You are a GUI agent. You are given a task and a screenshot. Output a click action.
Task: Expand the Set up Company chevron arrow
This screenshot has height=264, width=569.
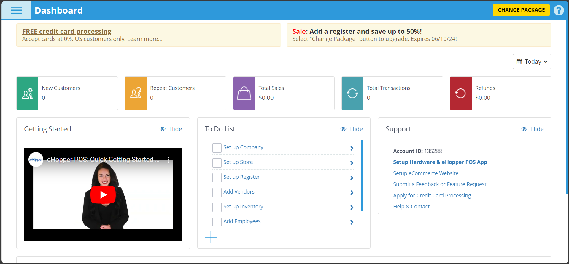pos(352,148)
